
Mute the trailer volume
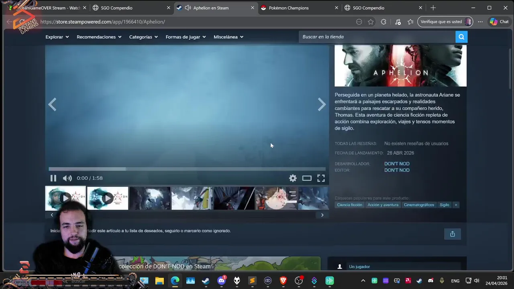click(67, 178)
